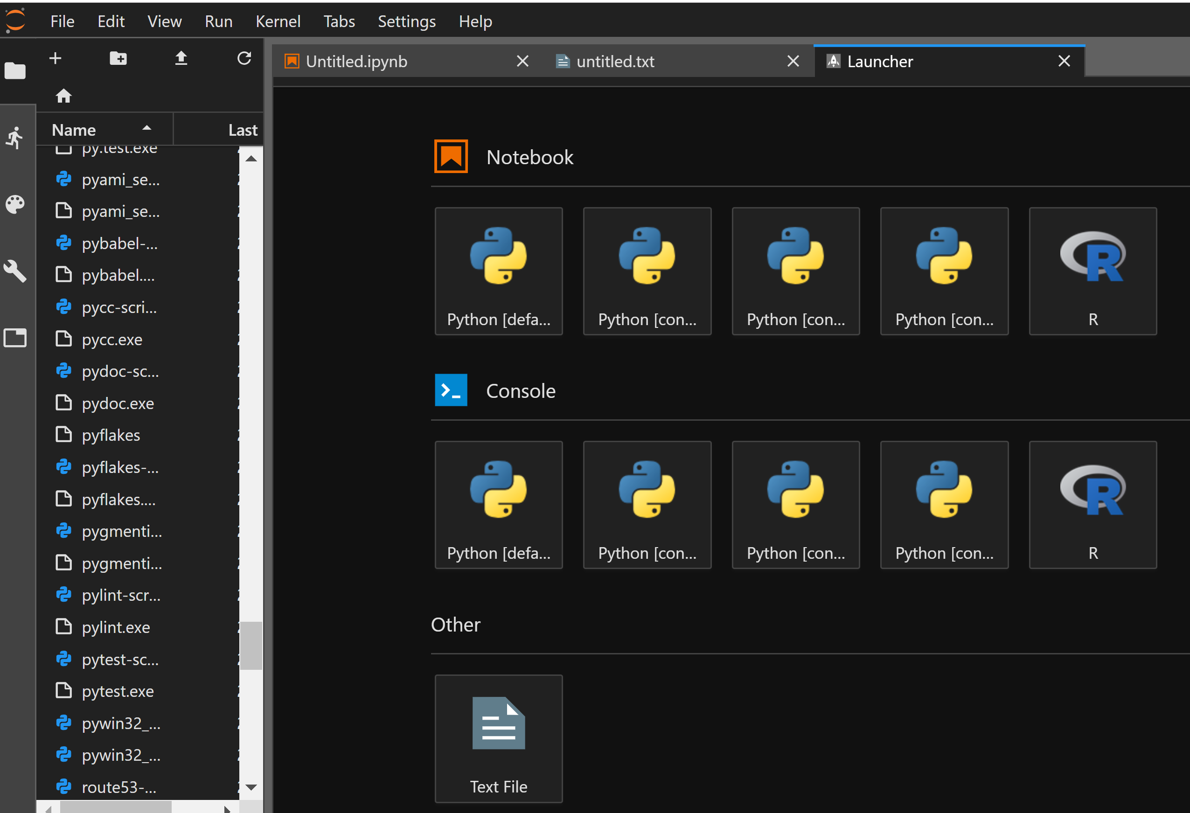The width and height of the screenshot is (1190, 813).
Task: Start a Python default console
Action: click(498, 505)
